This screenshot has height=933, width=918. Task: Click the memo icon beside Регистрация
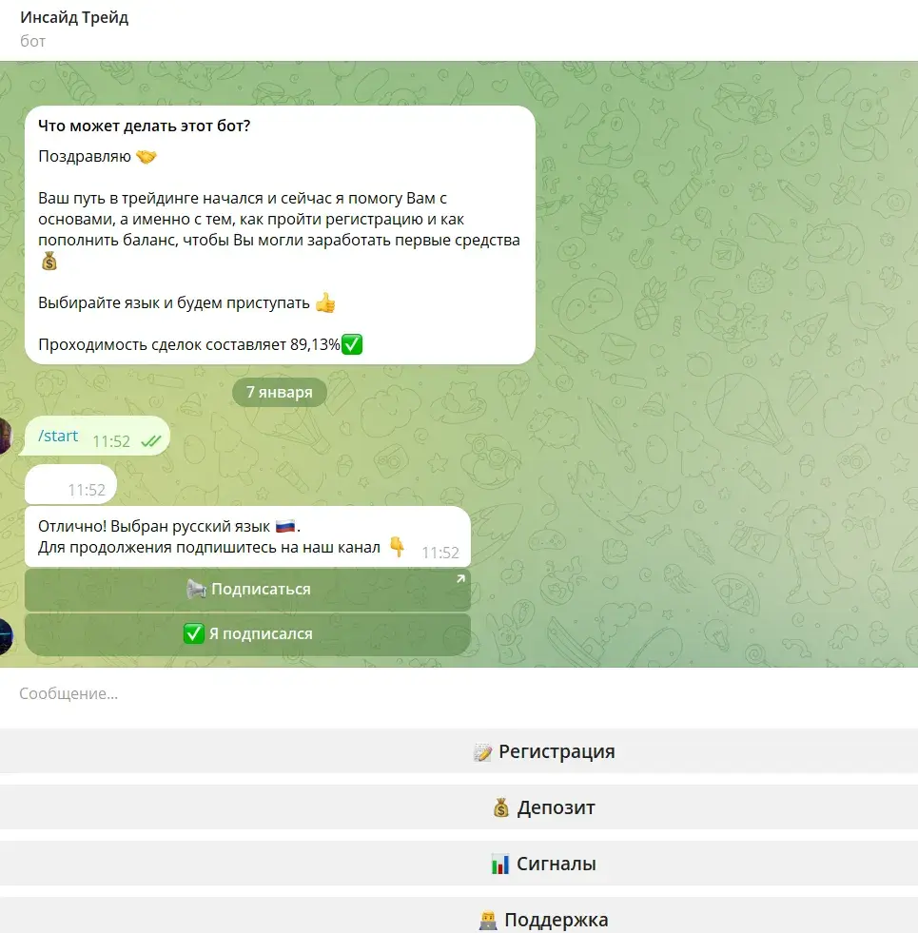click(x=483, y=752)
